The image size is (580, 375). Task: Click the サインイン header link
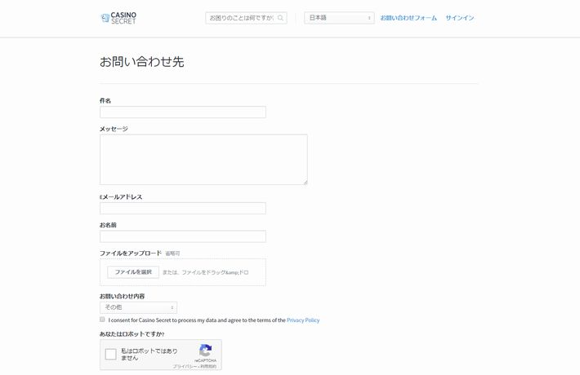(x=459, y=18)
